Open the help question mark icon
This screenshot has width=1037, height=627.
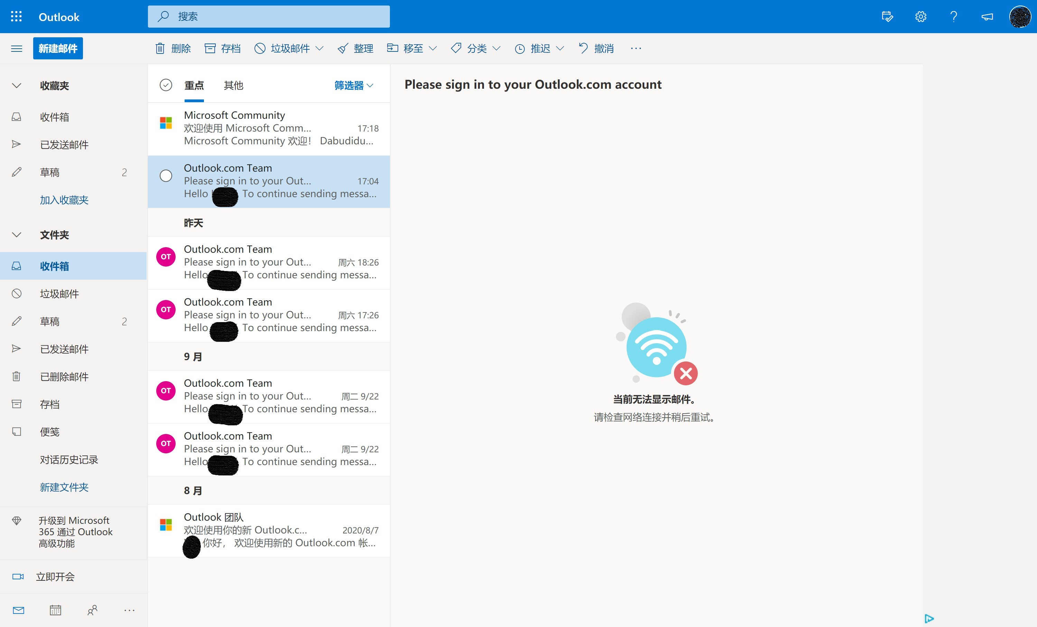pos(954,17)
